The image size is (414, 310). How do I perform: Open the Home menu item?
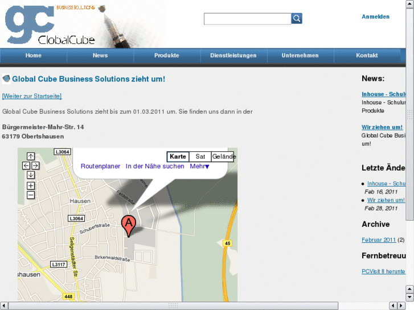[x=34, y=55]
